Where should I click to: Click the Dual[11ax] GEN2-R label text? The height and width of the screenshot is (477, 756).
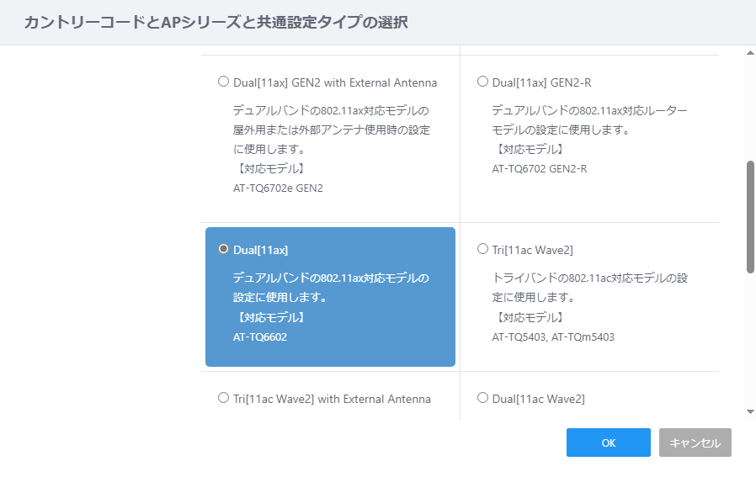541,83
